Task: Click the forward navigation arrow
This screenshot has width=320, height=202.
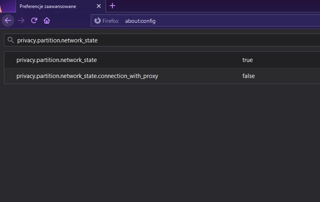Action: [x=21, y=20]
